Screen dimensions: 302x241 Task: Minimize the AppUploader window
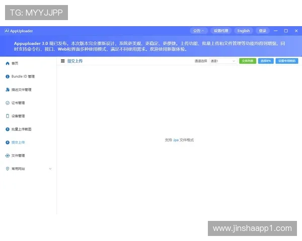pyautogui.click(x=276, y=31)
